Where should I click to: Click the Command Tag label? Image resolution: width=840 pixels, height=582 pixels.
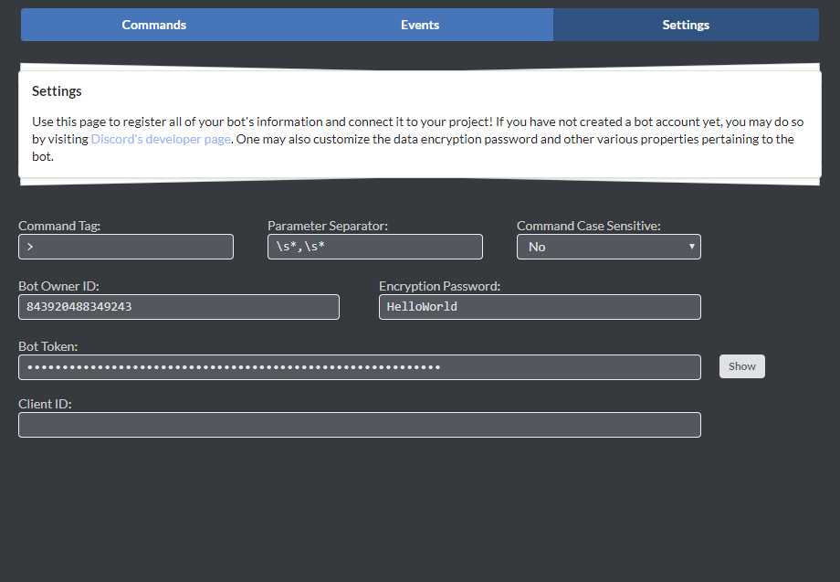tap(59, 226)
